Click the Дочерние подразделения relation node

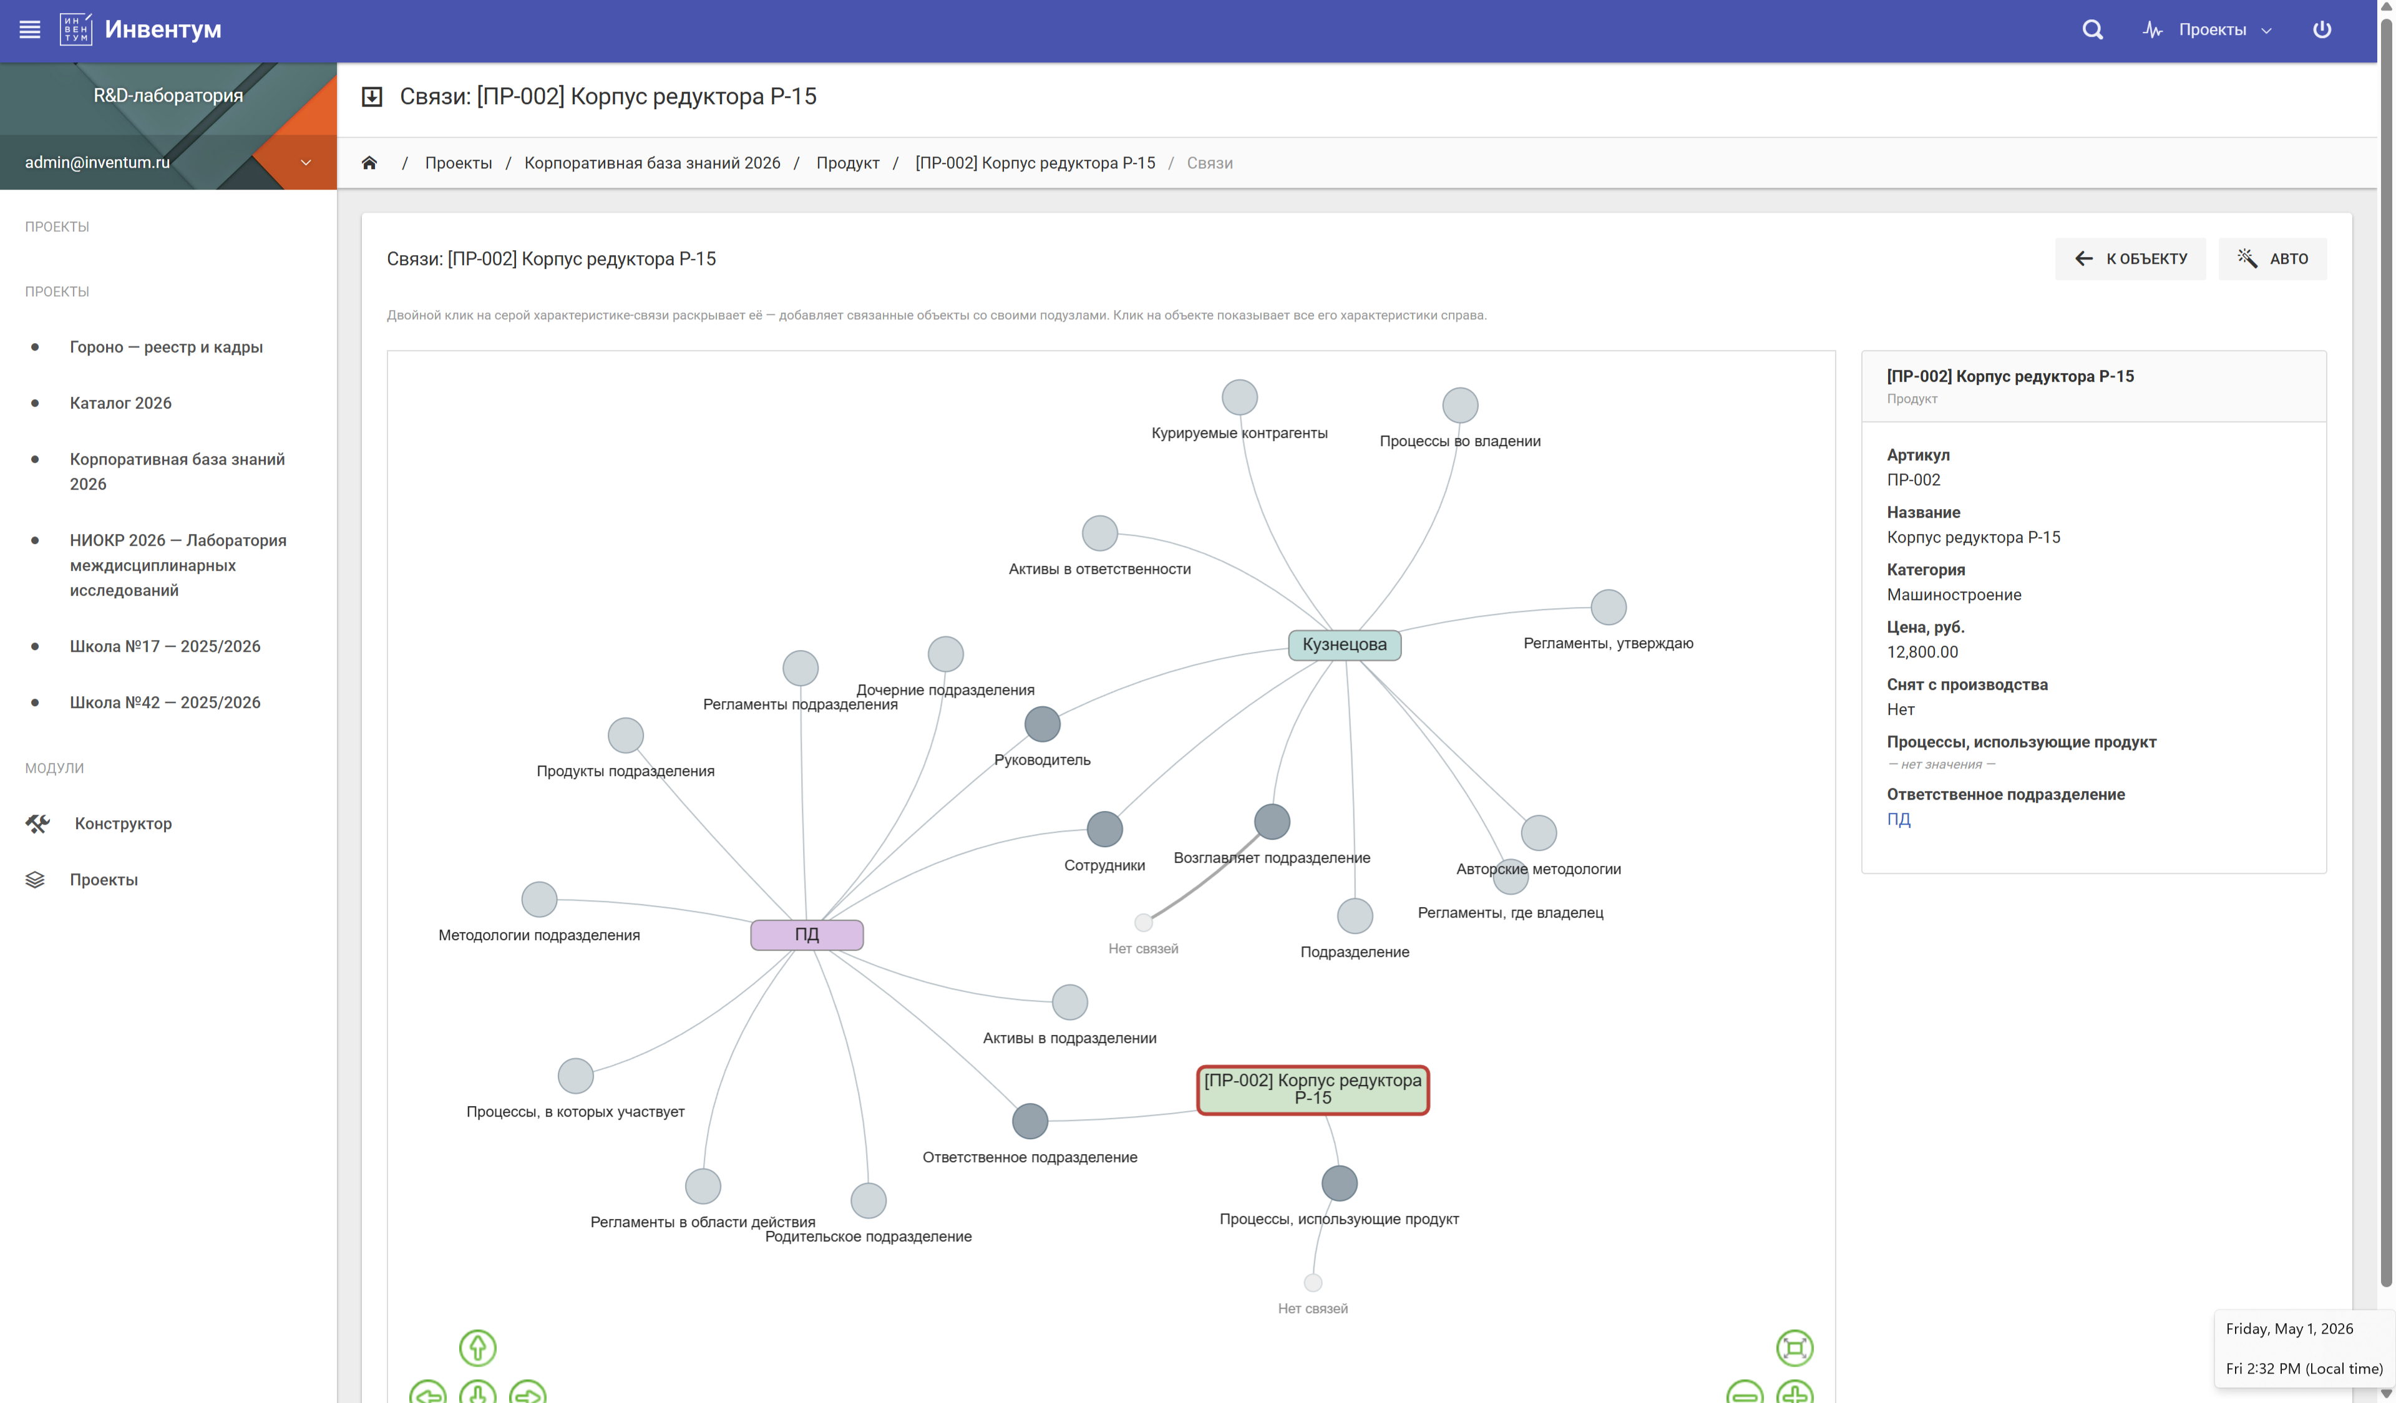pos(945,654)
